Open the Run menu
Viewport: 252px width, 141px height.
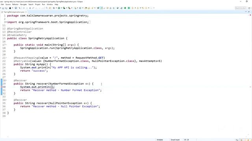click(43, 4)
